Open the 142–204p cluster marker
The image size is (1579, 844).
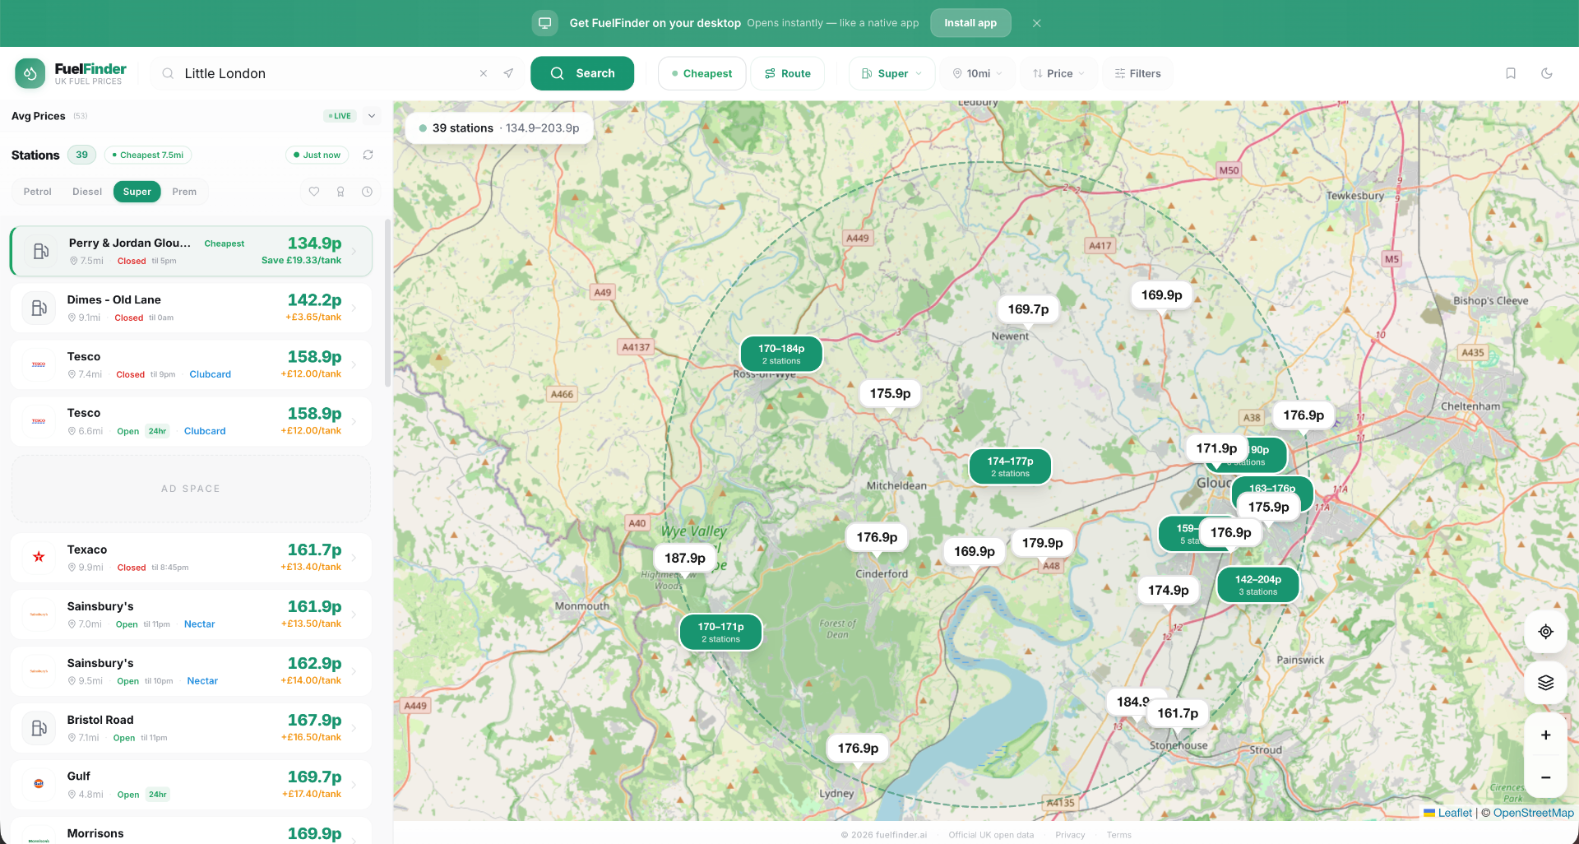click(x=1257, y=585)
